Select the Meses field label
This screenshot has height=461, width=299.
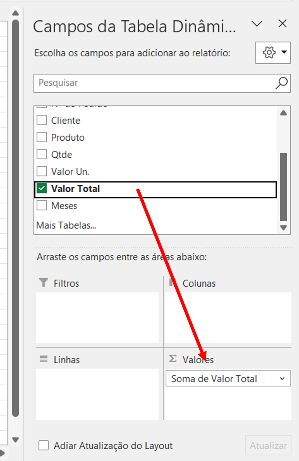[64, 206]
